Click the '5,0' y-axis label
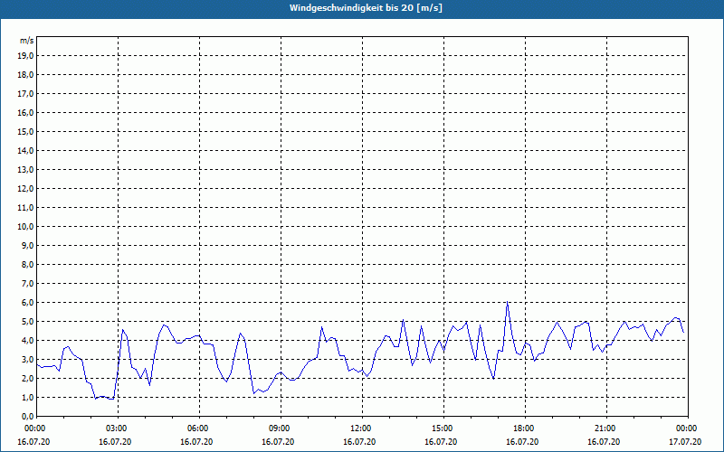 tap(28, 322)
